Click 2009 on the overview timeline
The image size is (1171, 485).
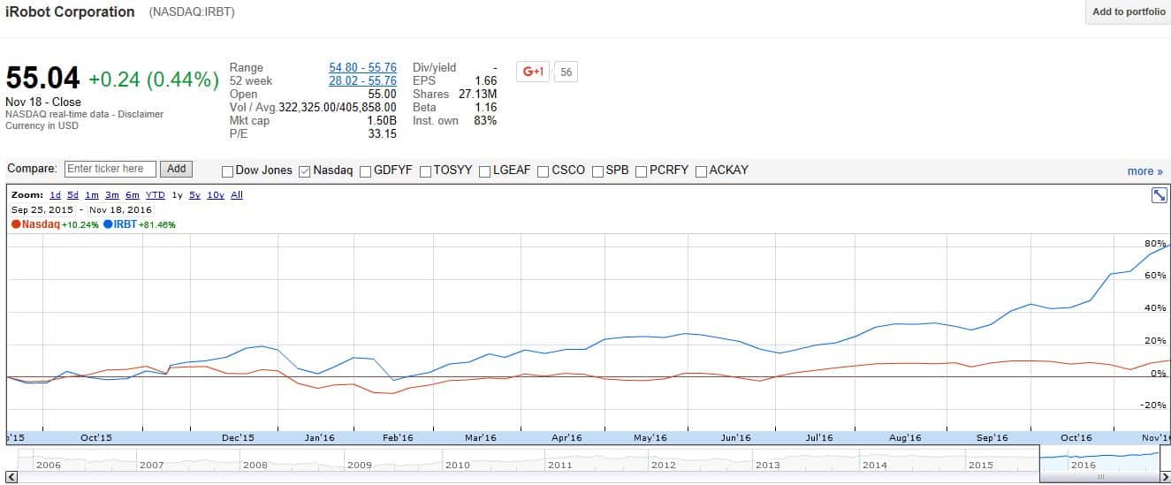pyautogui.click(x=359, y=465)
